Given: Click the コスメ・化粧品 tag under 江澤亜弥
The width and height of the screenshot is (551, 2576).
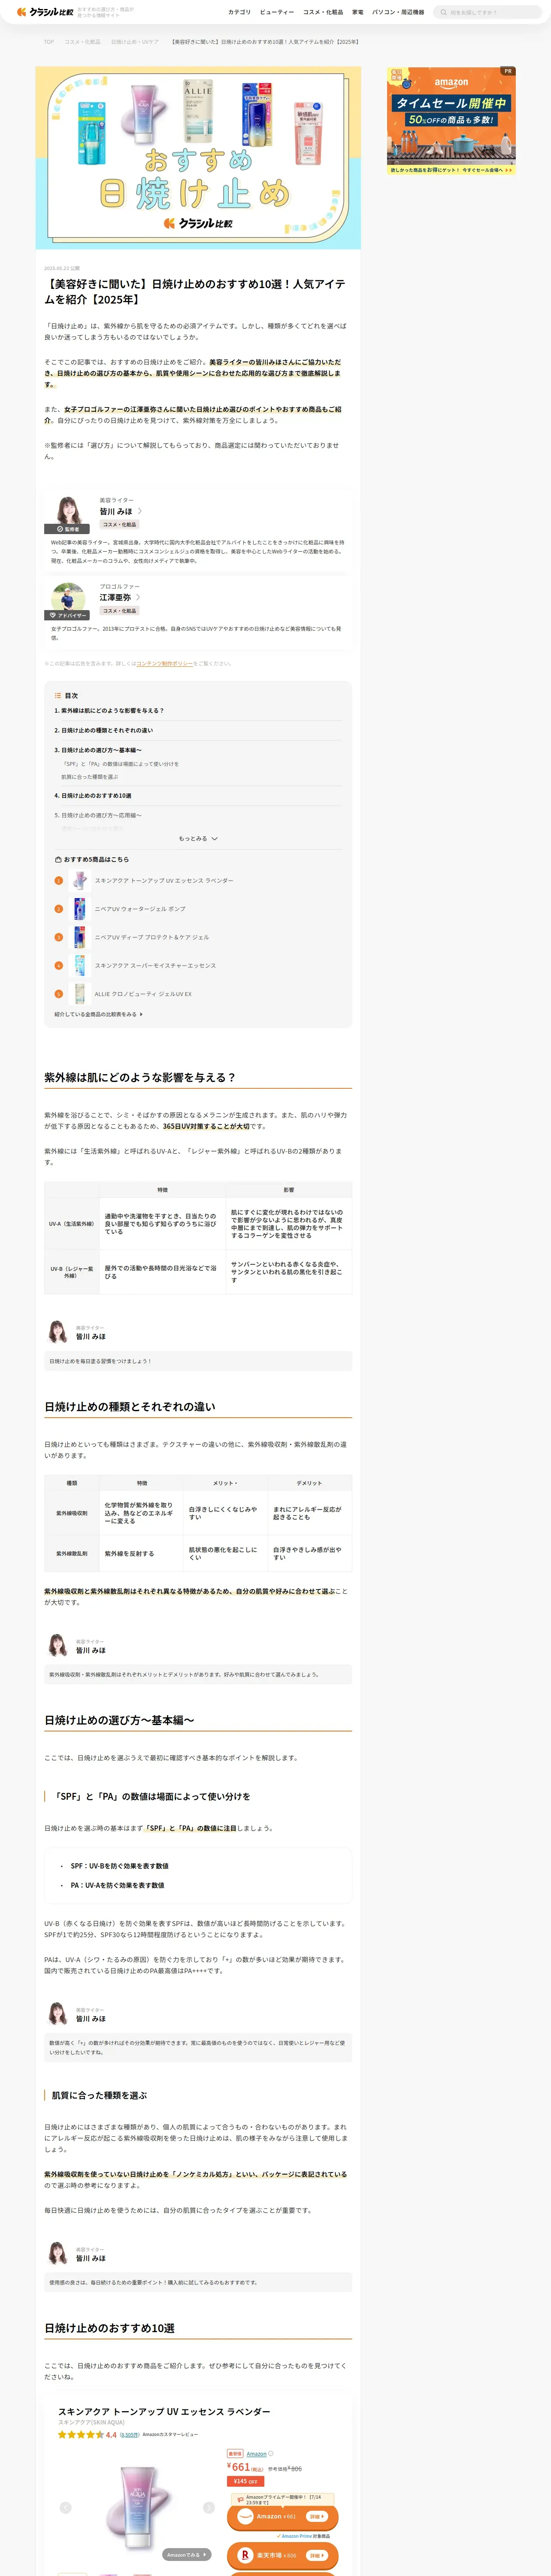Looking at the screenshot, I should pos(119,610).
